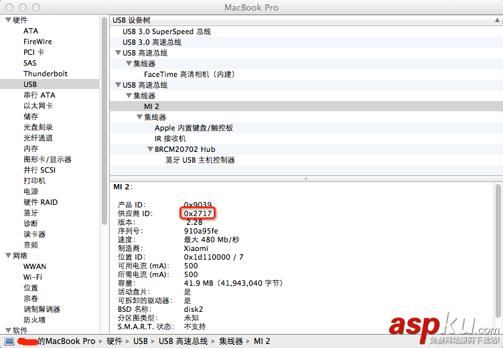Select Thunderbolt in the sidebar

point(45,74)
